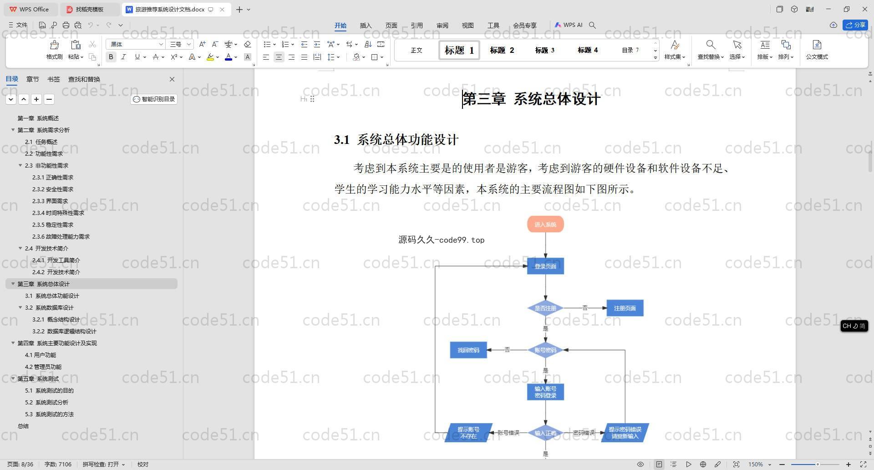
Task: Open the 审阅 (Review) ribbon tab
Action: click(442, 26)
